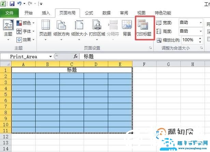Open the 页面设置 dialog launcher
The image size is (210, 152).
[150, 48]
